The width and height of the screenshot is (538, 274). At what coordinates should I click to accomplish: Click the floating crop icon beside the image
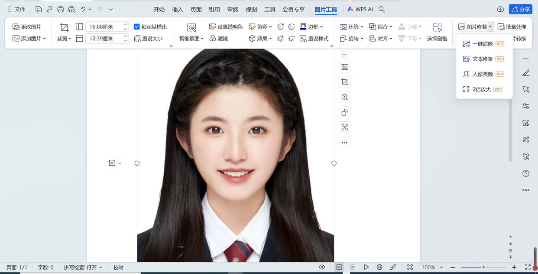coord(344,82)
